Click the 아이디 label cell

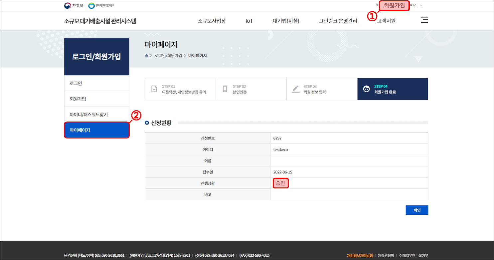click(x=208, y=149)
